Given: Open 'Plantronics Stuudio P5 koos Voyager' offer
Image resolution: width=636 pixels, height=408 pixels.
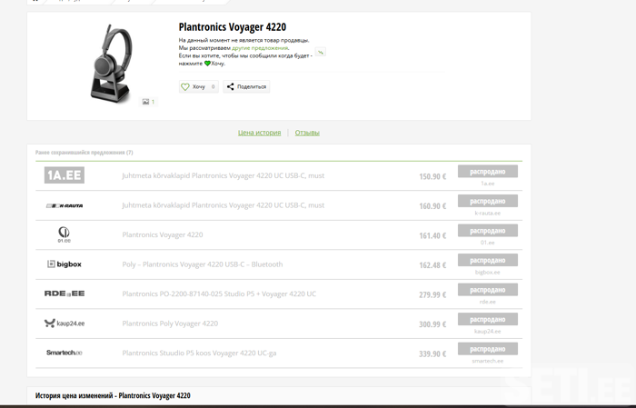Looking at the screenshot, I should tap(199, 353).
